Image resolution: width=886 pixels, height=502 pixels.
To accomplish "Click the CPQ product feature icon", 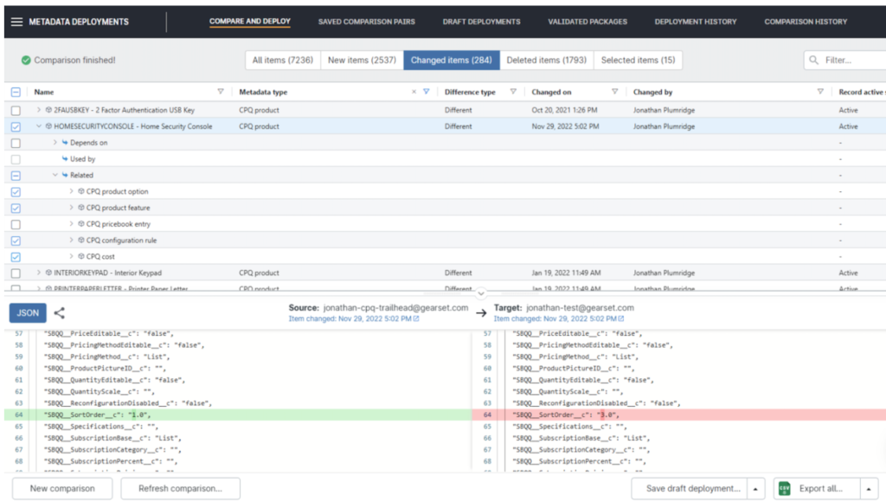I will pyautogui.click(x=81, y=208).
